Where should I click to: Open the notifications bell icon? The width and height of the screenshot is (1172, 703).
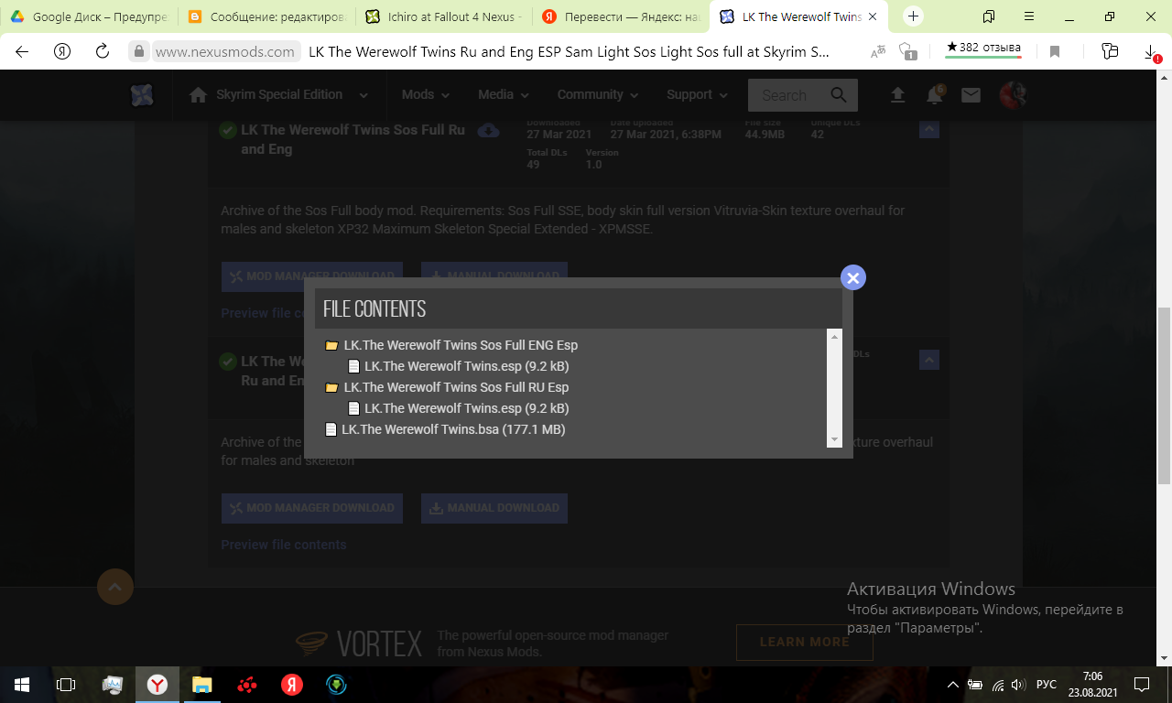[x=935, y=95]
